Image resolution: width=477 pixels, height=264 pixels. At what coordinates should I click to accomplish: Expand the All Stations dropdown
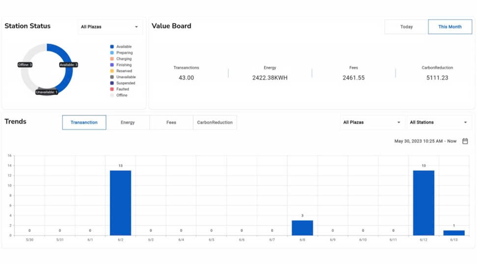(438, 123)
